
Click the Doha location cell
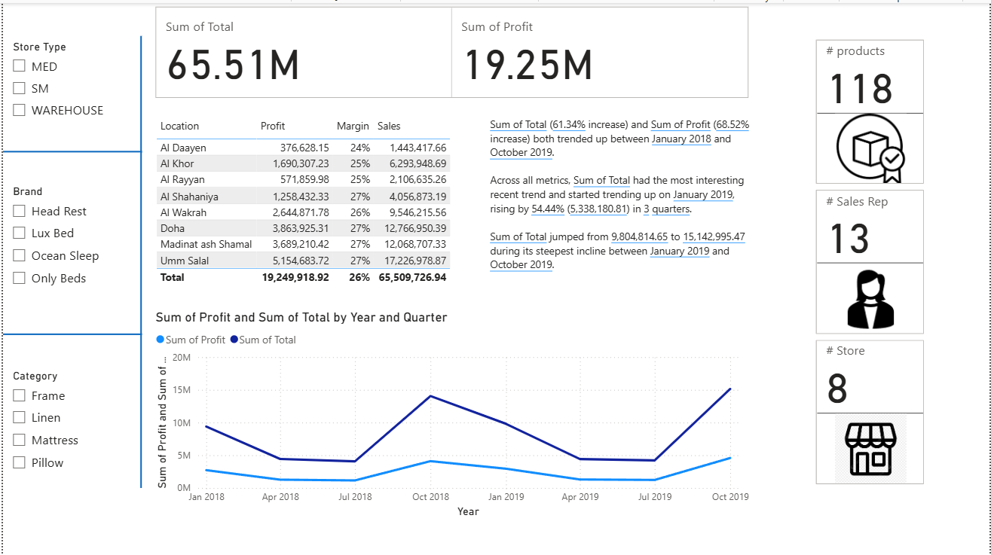click(x=173, y=228)
